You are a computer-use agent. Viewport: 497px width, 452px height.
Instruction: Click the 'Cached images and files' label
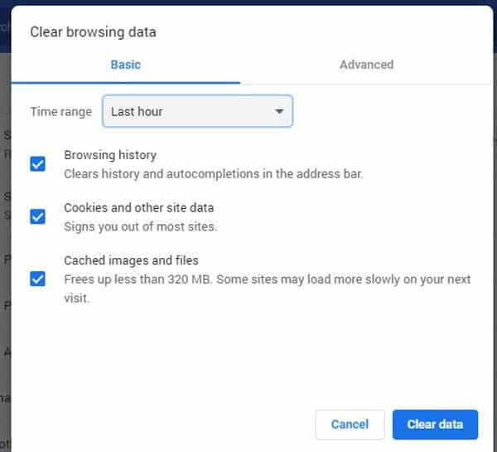[x=131, y=260]
